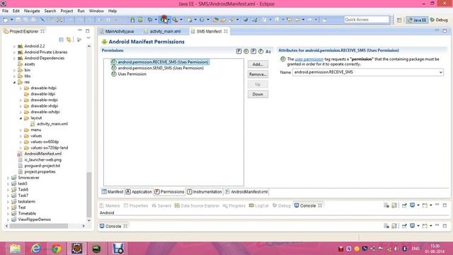
Task: Click the Android robot icon beside heading
Action: (x=104, y=42)
